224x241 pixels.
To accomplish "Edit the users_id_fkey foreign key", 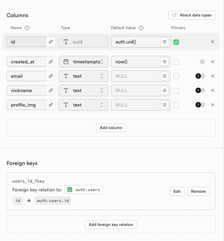I will 177,191.
